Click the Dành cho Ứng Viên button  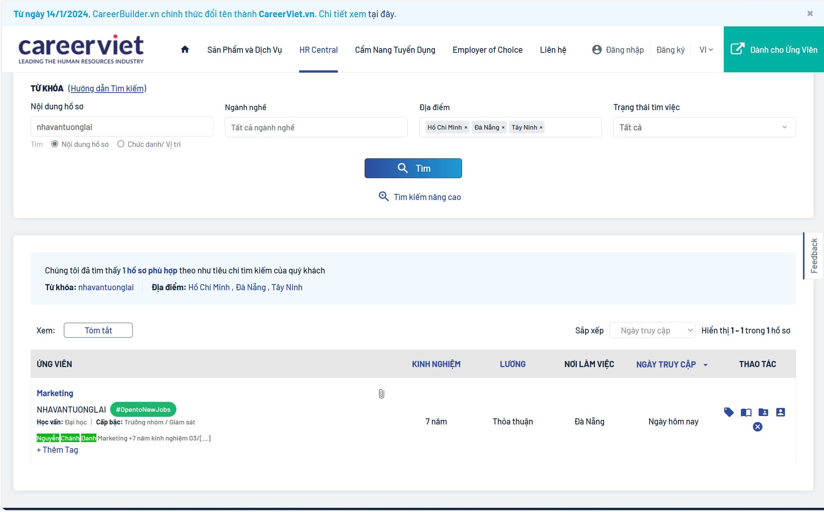click(774, 49)
